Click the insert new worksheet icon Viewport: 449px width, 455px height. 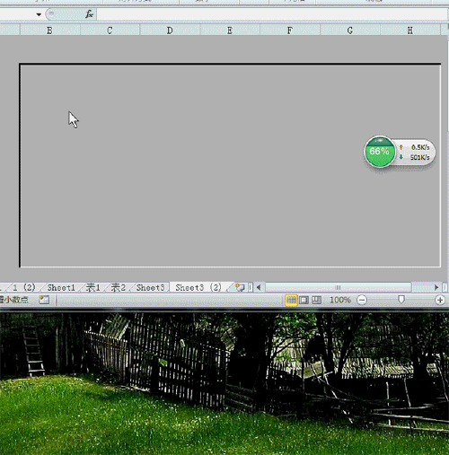(240, 287)
